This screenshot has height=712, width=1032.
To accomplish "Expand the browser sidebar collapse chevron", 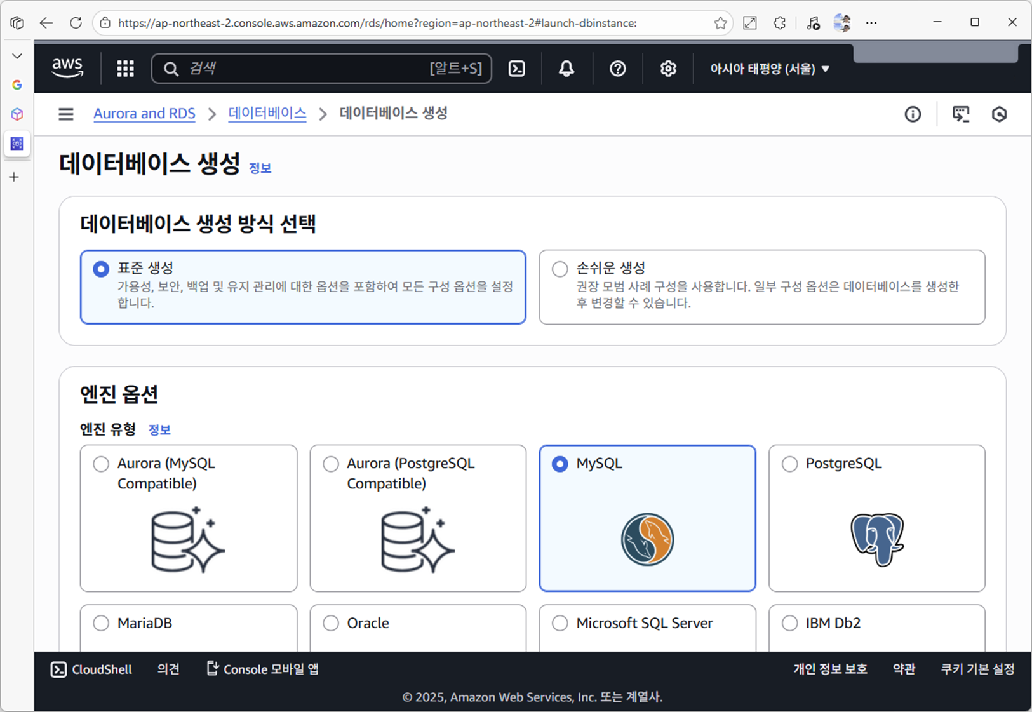I will point(17,56).
